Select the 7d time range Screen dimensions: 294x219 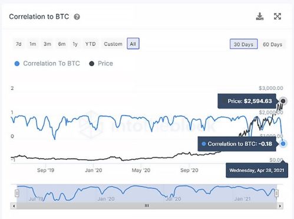19,44
